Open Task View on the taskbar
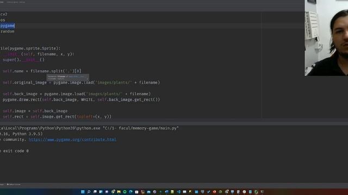The image size is (348, 195). (95, 192)
